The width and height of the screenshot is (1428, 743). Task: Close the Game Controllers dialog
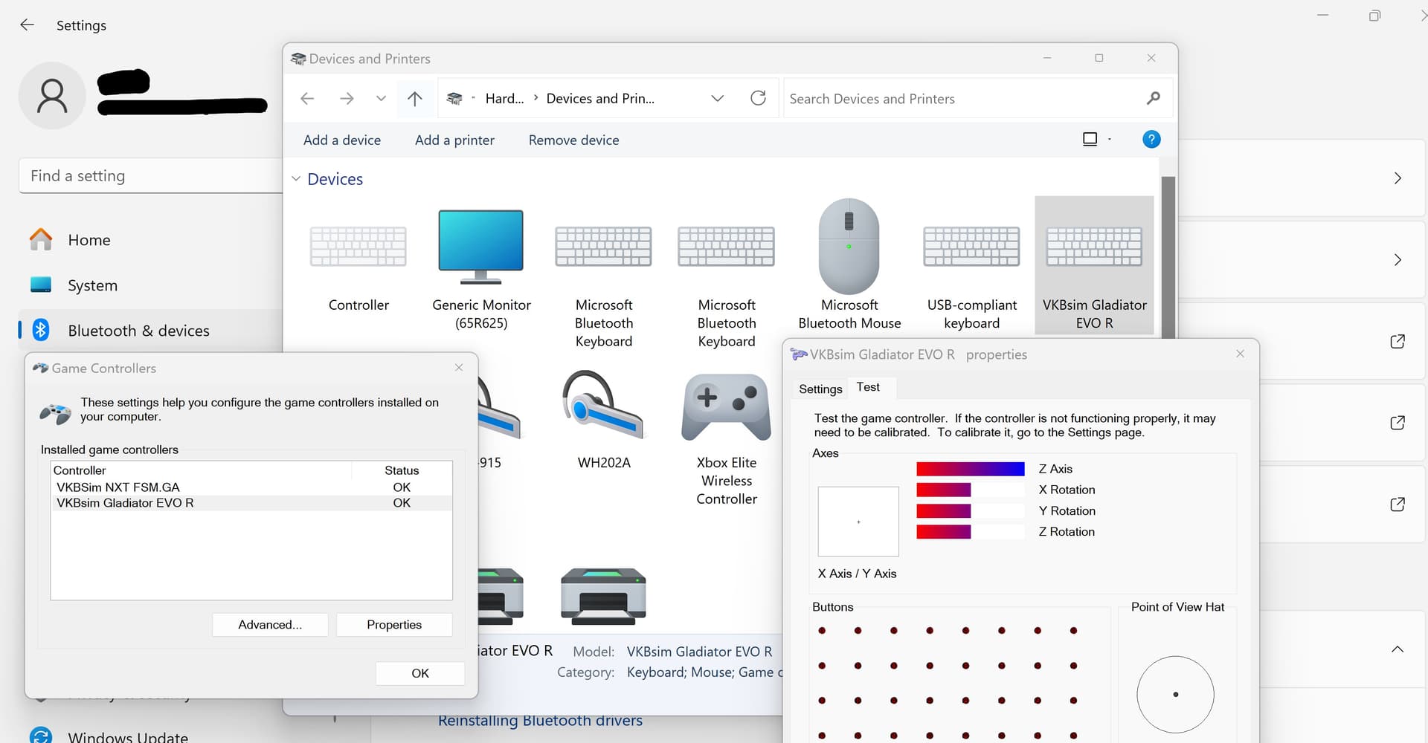(x=459, y=368)
